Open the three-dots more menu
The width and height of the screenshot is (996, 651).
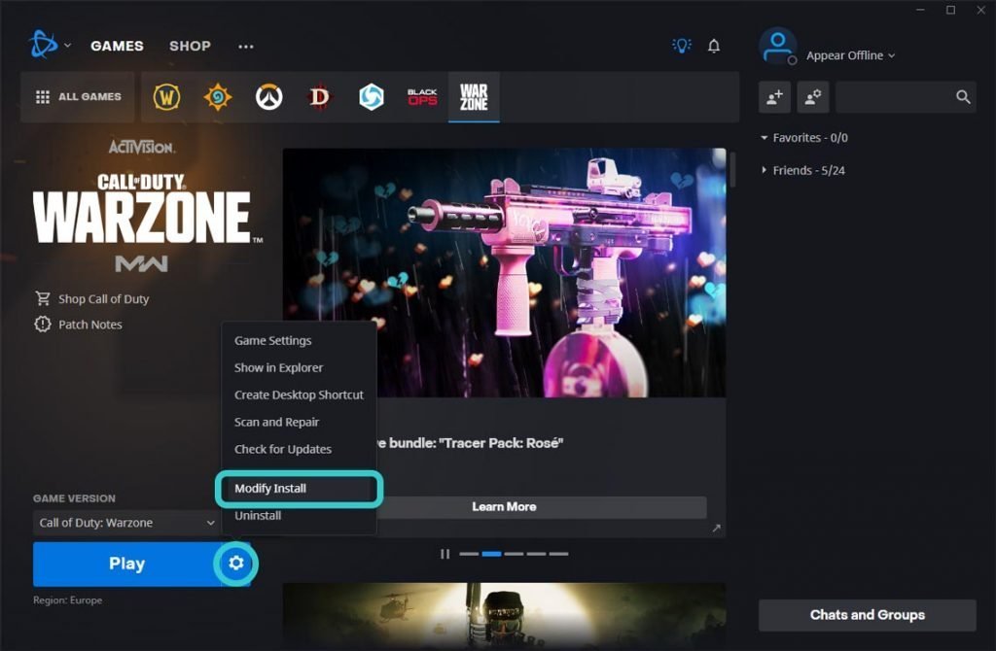[246, 47]
